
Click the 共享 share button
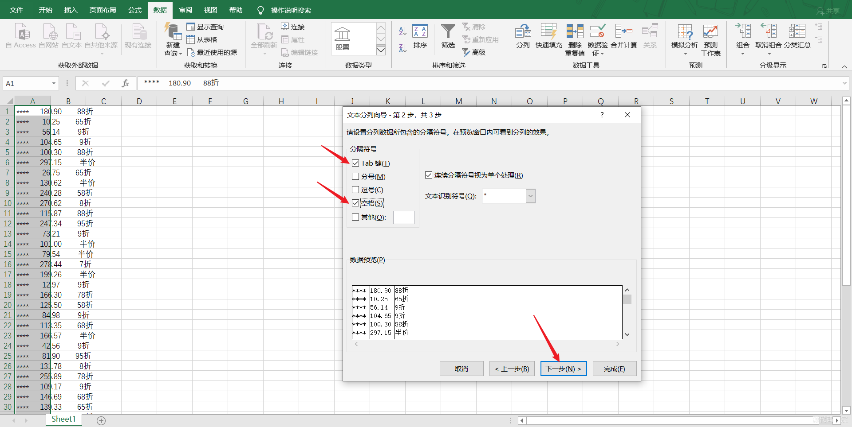(x=828, y=11)
